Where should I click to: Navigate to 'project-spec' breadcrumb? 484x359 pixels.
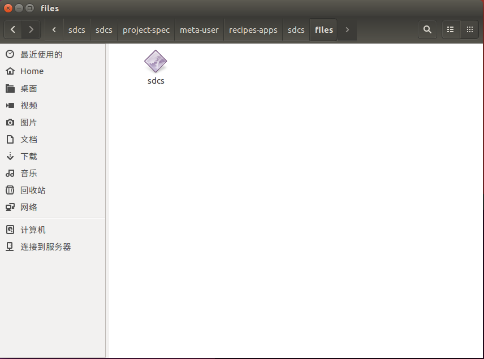(x=146, y=29)
